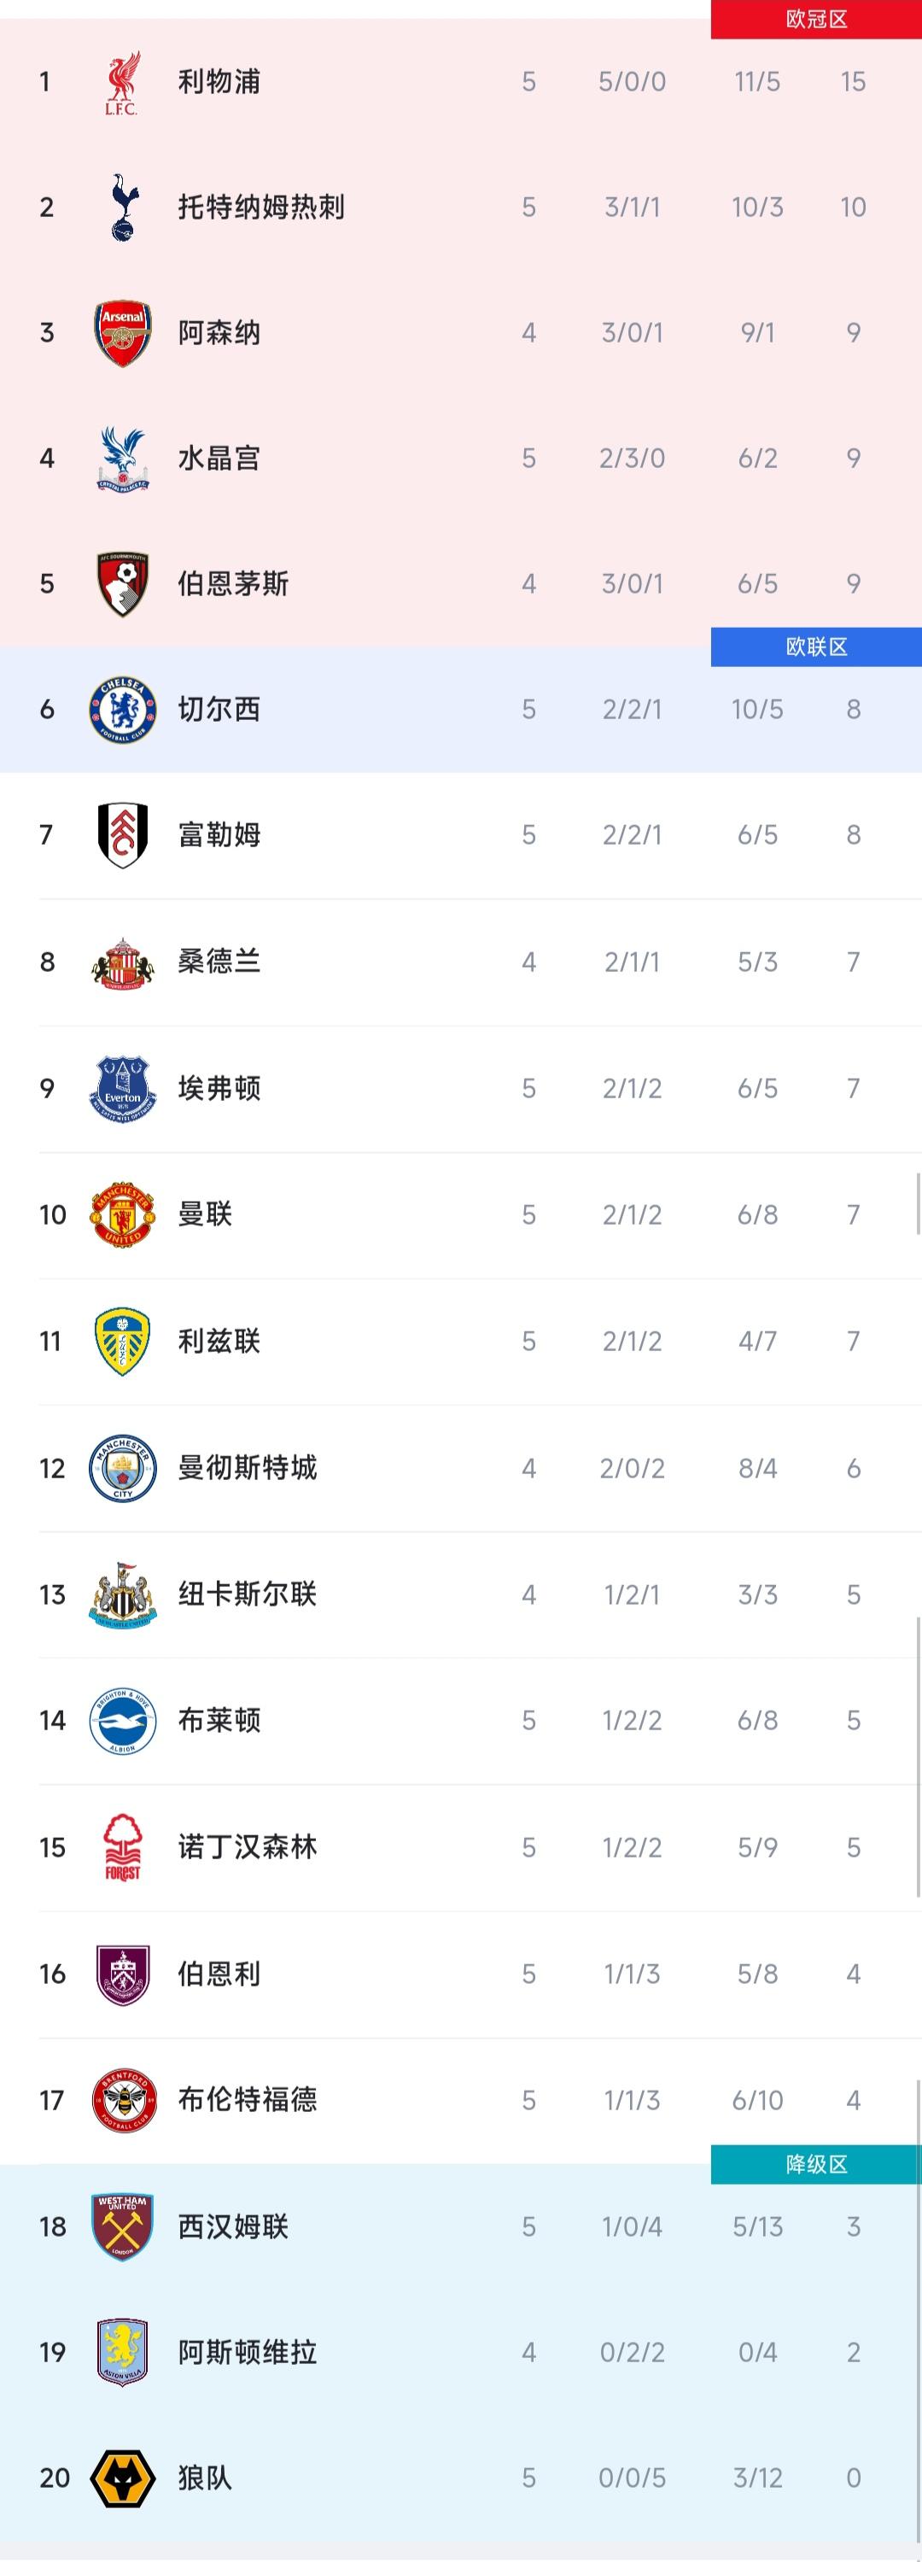922x2562 pixels.
Task: Tap the Chelsea lion badge
Action: point(122,709)
